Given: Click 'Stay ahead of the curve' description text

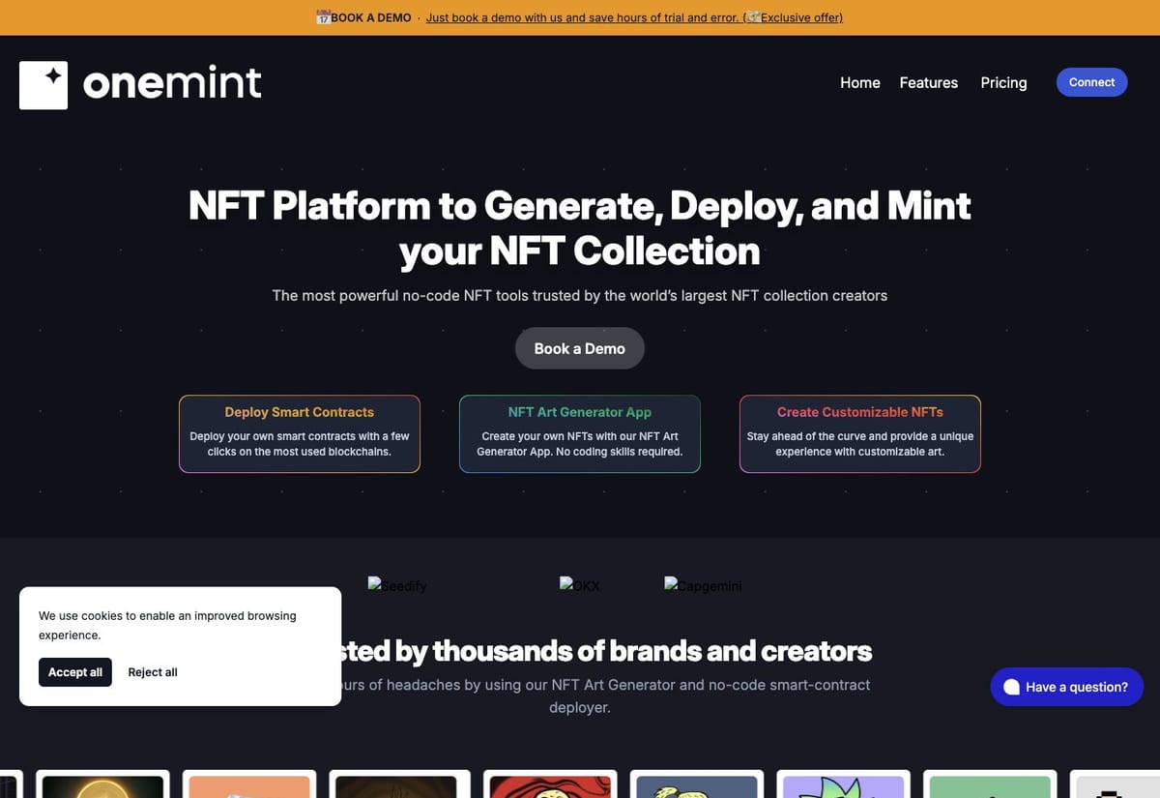Looking at the screenshot, I should point(860,444).
